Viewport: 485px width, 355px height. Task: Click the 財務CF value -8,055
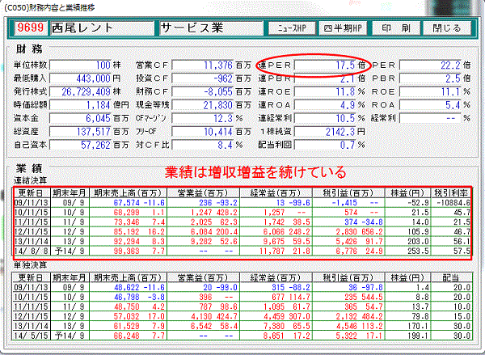click(x=203, y=91)
